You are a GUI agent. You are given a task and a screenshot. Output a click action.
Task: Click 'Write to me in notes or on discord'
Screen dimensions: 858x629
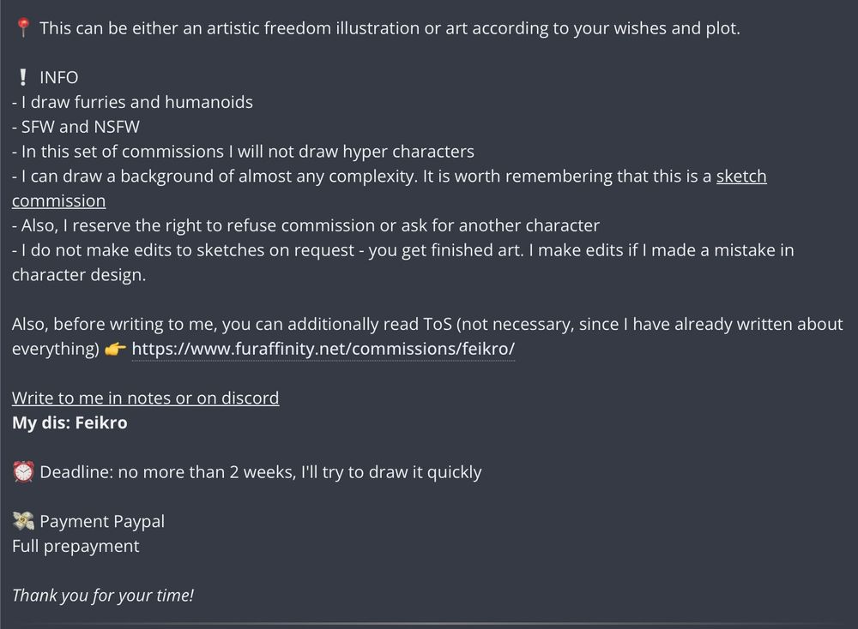click(146, 398)
